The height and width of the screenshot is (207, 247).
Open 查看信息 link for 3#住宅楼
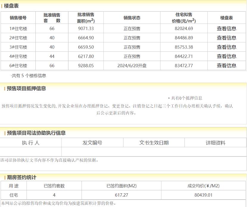click(x=226, y=47)
